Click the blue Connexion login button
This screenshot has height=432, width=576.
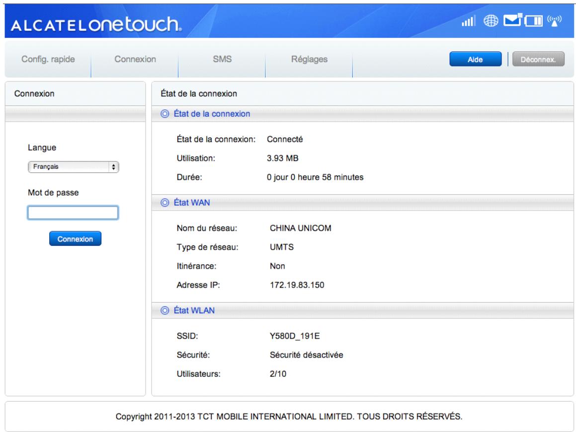tap(76, 238)
